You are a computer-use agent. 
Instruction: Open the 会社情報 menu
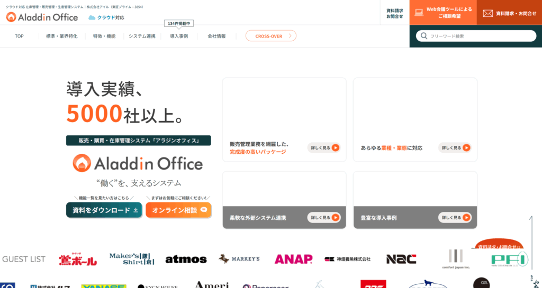tap(216, 36)
